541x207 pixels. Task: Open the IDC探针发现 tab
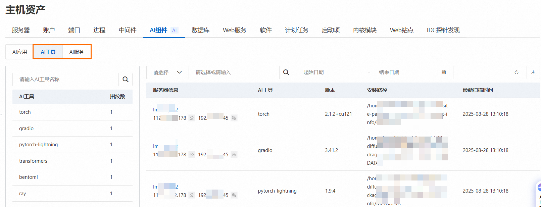point(443,30)
